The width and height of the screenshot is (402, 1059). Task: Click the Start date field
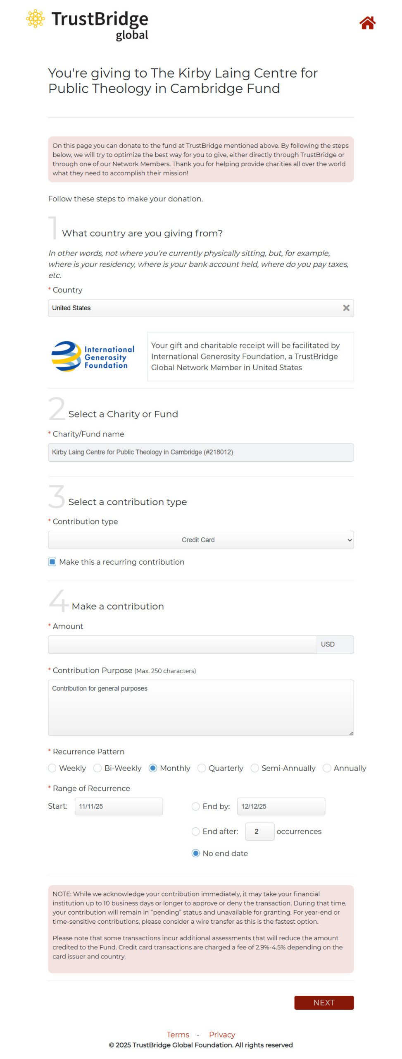119,806
